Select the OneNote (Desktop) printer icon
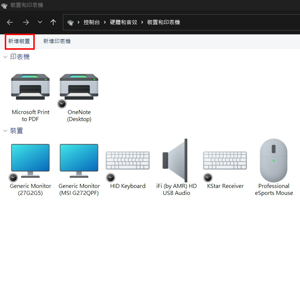The image size is (300, 298). (79, 87)
